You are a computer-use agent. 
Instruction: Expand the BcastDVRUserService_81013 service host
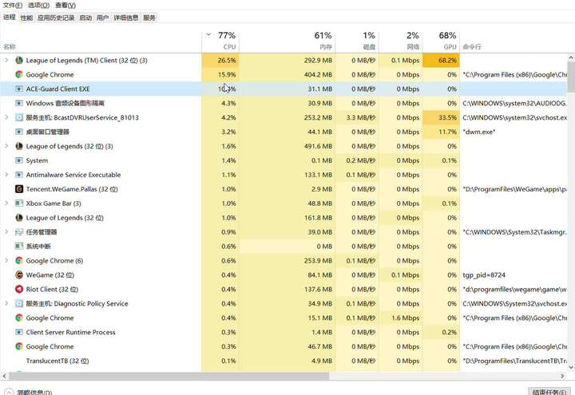(6, 117)
